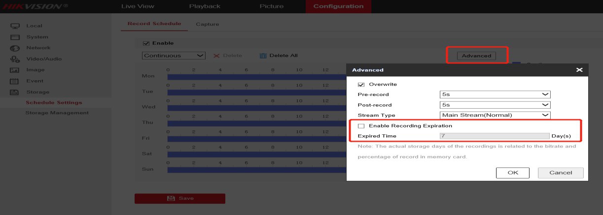The image size is (603, 215).
Task: Toggle the Overwrite checkbox
Action: (361, 84)
